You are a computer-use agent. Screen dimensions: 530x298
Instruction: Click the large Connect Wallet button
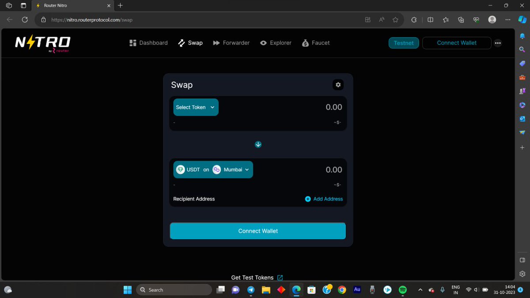(258, 231)
